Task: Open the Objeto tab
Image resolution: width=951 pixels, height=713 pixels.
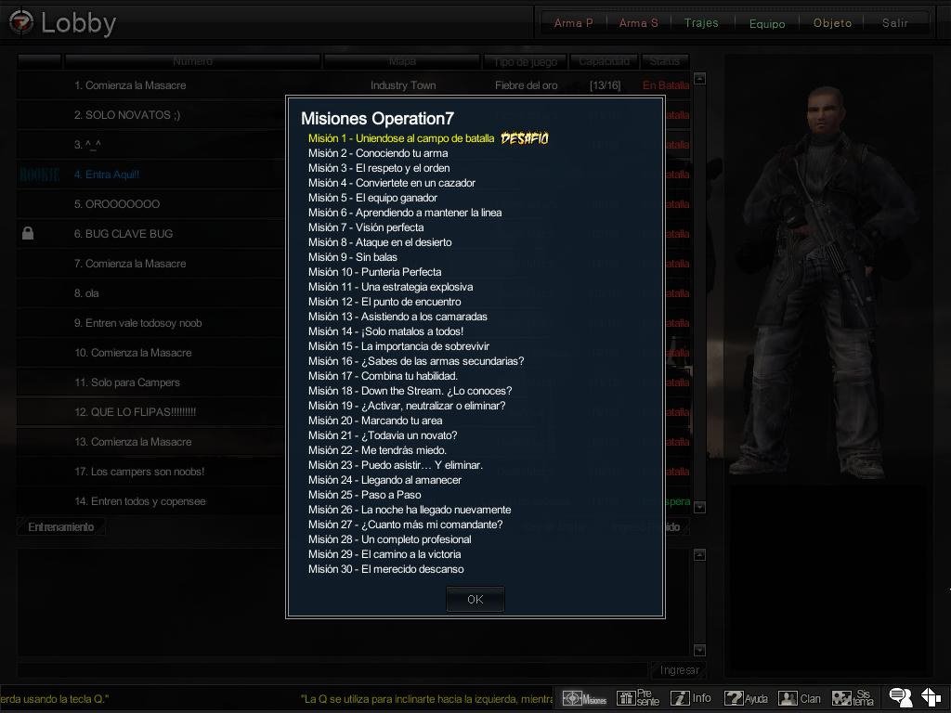Action: [x=832, y=23]
